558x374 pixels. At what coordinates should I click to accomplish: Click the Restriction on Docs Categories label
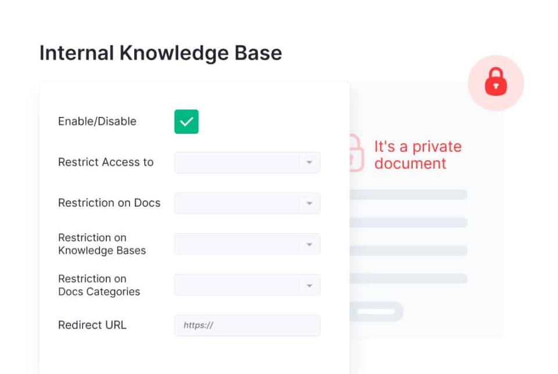pos(99,285)
